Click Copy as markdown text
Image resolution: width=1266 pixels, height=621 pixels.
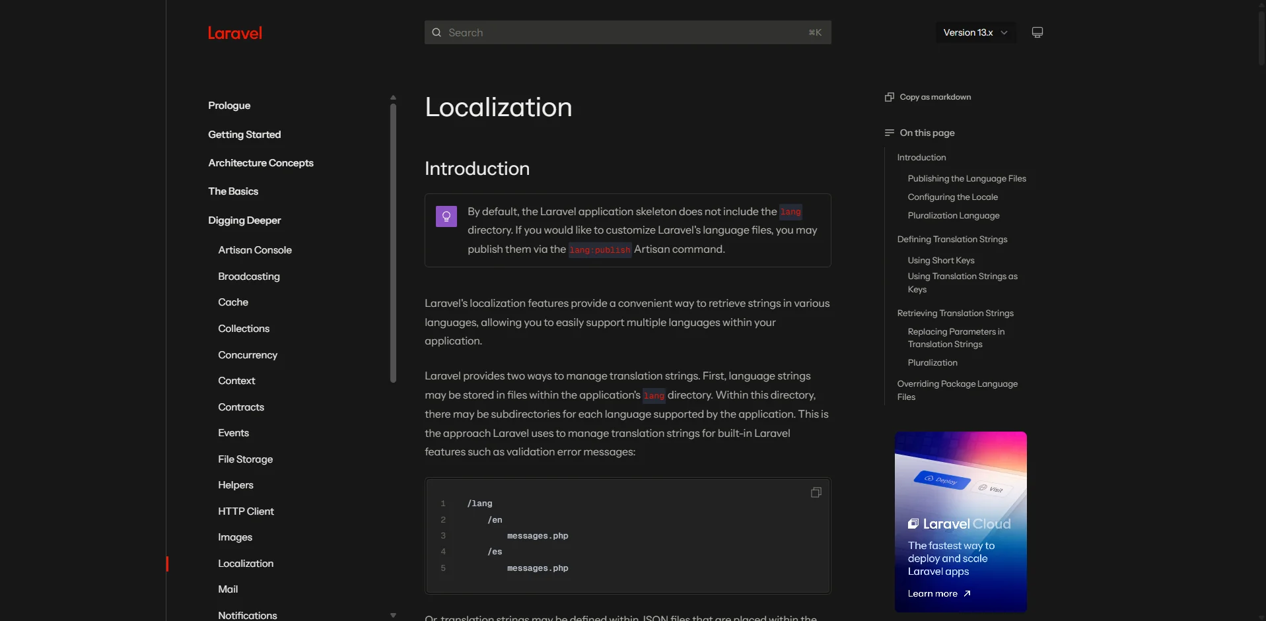pyautogui.click(x=935, y=97)
